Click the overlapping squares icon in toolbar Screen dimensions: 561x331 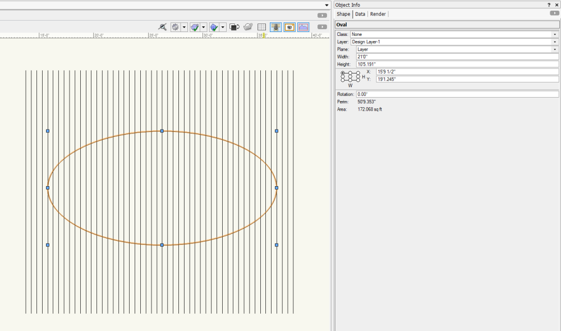tap(234, 27)
